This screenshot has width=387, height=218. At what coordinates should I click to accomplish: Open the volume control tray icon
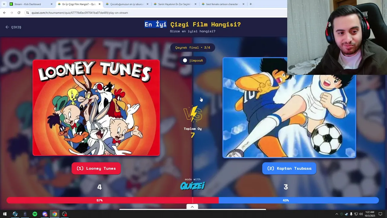361,214
